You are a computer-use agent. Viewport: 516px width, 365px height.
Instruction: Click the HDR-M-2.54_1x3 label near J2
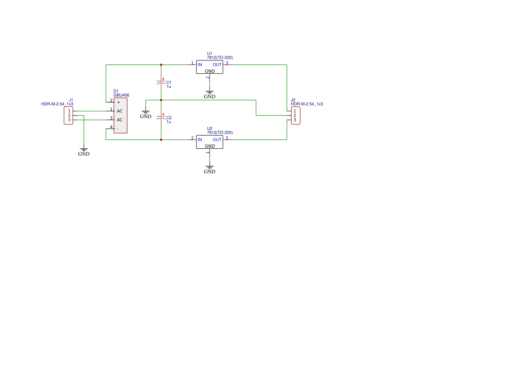(x=306, y=104)
